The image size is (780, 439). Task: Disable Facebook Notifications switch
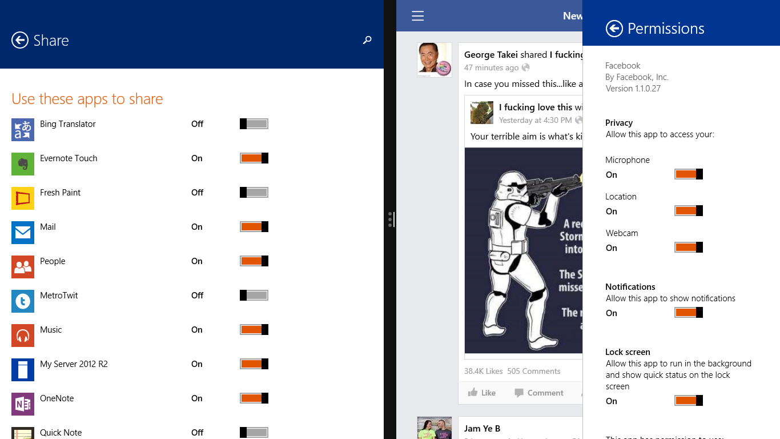pyautogui.click(x=689, y=313)
